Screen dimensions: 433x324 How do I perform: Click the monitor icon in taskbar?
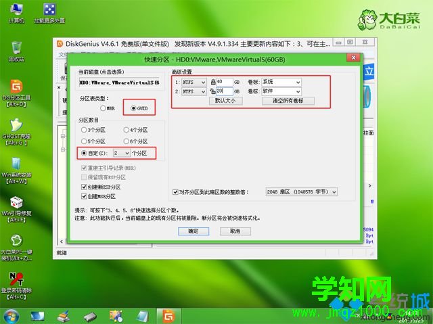coord(37,317)
